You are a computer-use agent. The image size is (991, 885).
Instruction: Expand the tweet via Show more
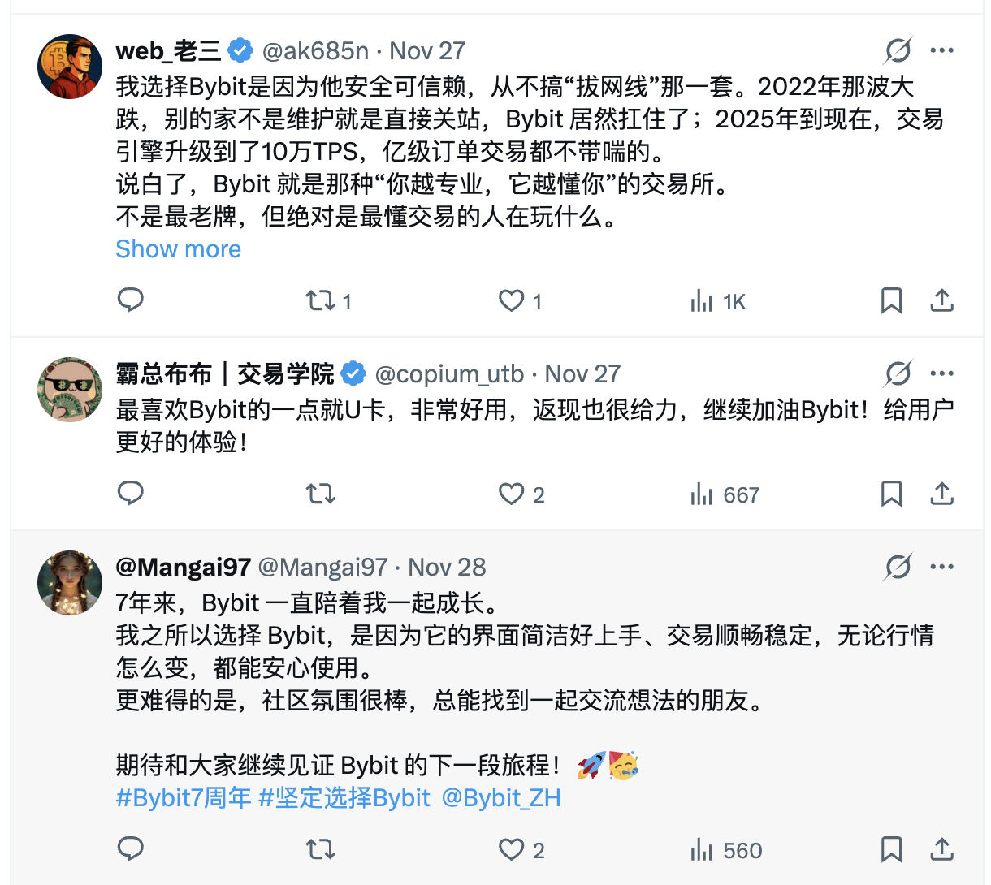[178, 248]
